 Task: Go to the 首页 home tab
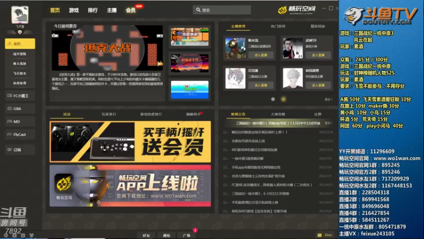55,10
